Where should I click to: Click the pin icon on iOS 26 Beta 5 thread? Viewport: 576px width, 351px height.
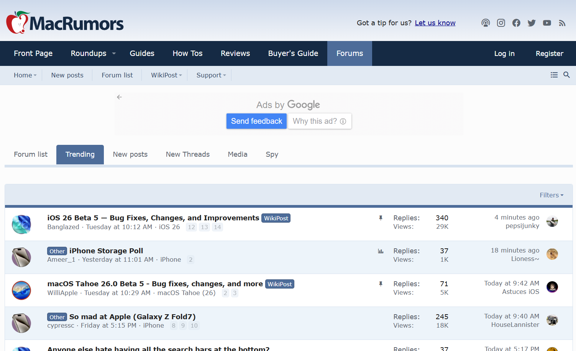pyautogui.click(x=381, y=218)
